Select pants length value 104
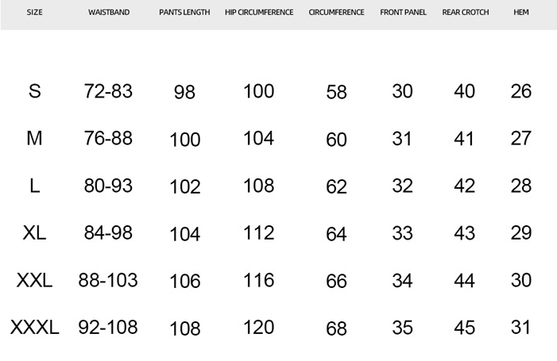Viewport: 557px width, 361px height. (184, 234)
